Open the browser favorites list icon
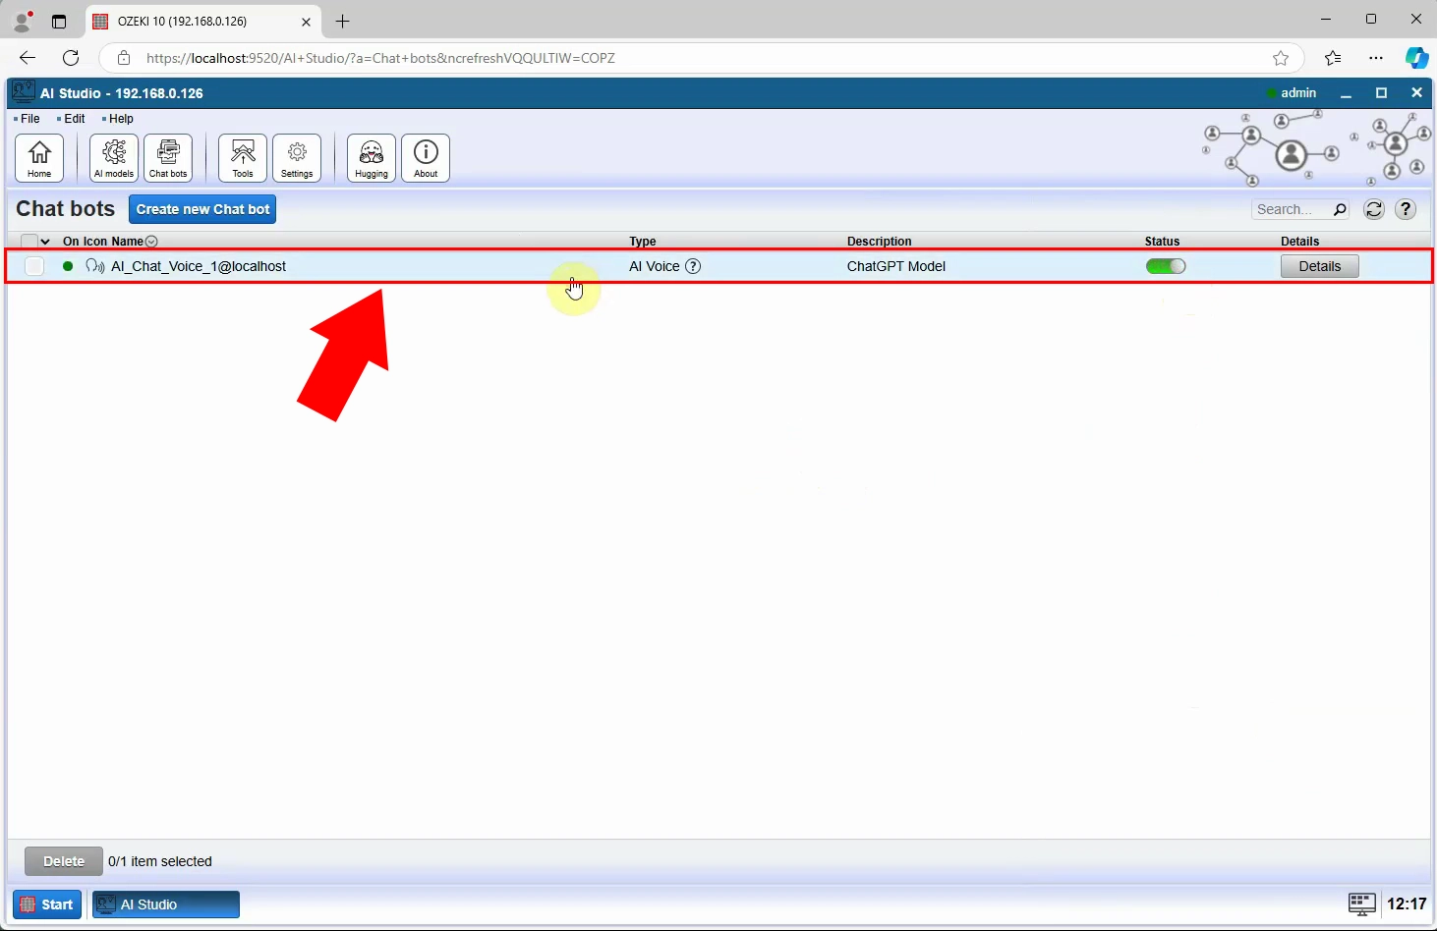The image size is (1437, 931). click(x=1333, y=58)
